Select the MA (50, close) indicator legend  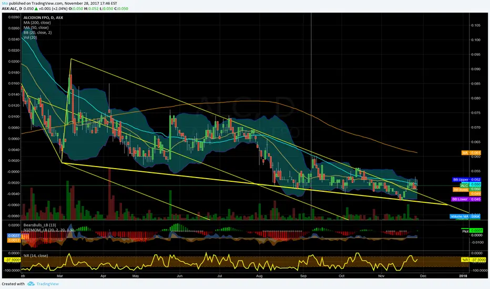coord(36,27)
